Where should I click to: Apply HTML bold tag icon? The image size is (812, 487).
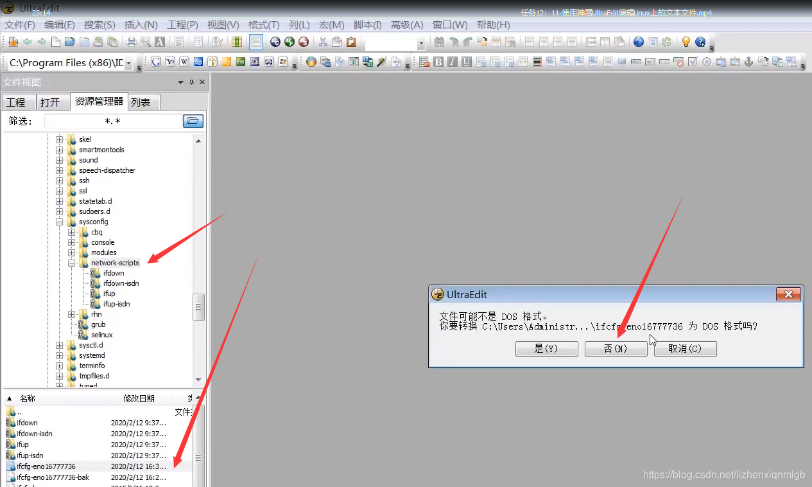coord(438,62)
